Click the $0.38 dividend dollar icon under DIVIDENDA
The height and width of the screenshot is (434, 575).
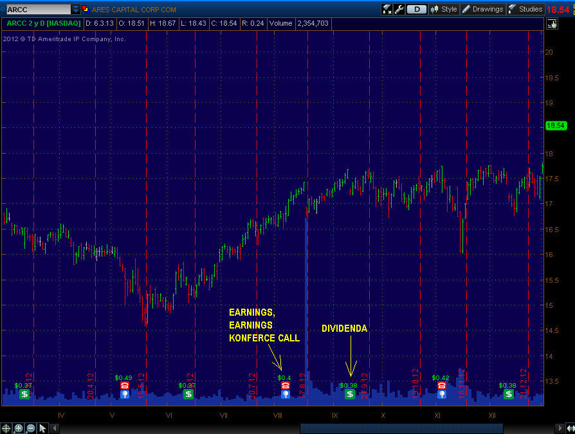tap(350, 394)
